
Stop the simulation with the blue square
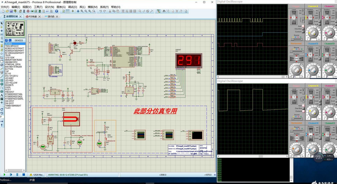pyautogui.click(x=24, y=175)
